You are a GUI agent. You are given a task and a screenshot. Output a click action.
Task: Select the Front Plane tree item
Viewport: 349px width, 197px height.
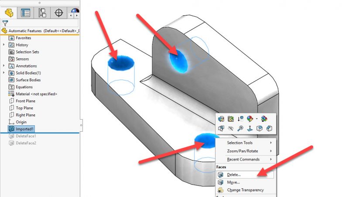point(25,101)
